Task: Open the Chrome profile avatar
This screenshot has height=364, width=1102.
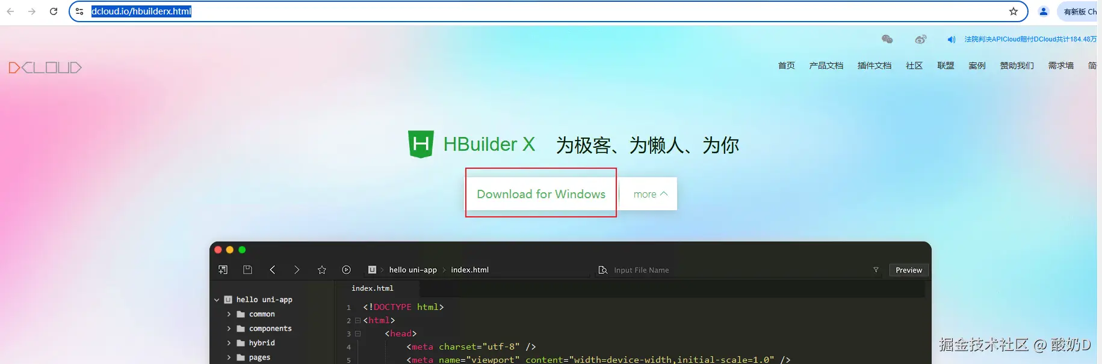Action: coord(1044,11)
